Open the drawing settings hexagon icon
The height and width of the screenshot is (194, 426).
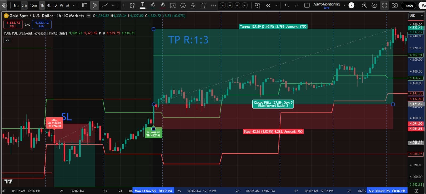[x=183, y=5]
